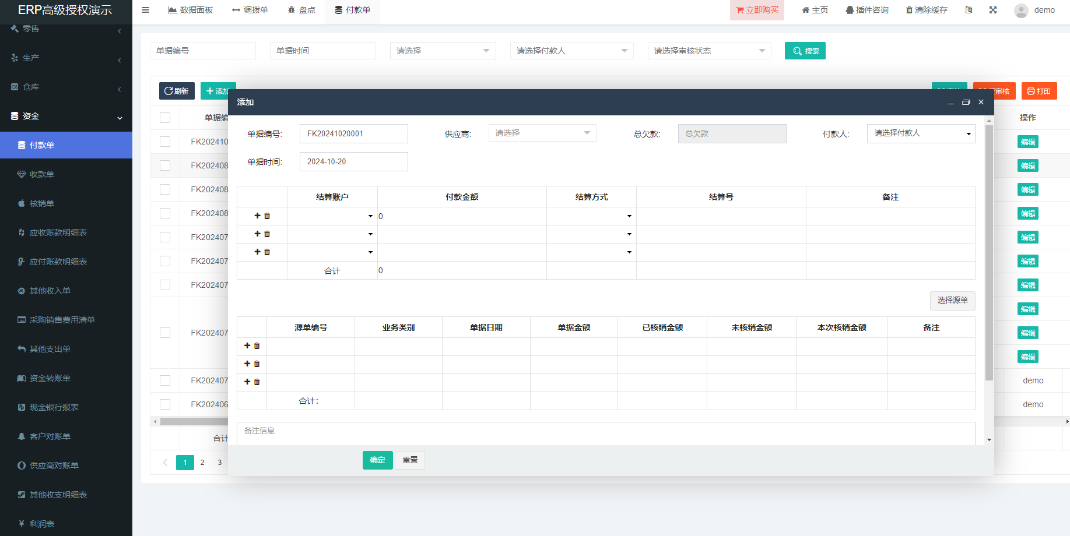The height and width of the screenshot is (536, 1070).
Task: Delete the first settlement account row
Action: 267,216
